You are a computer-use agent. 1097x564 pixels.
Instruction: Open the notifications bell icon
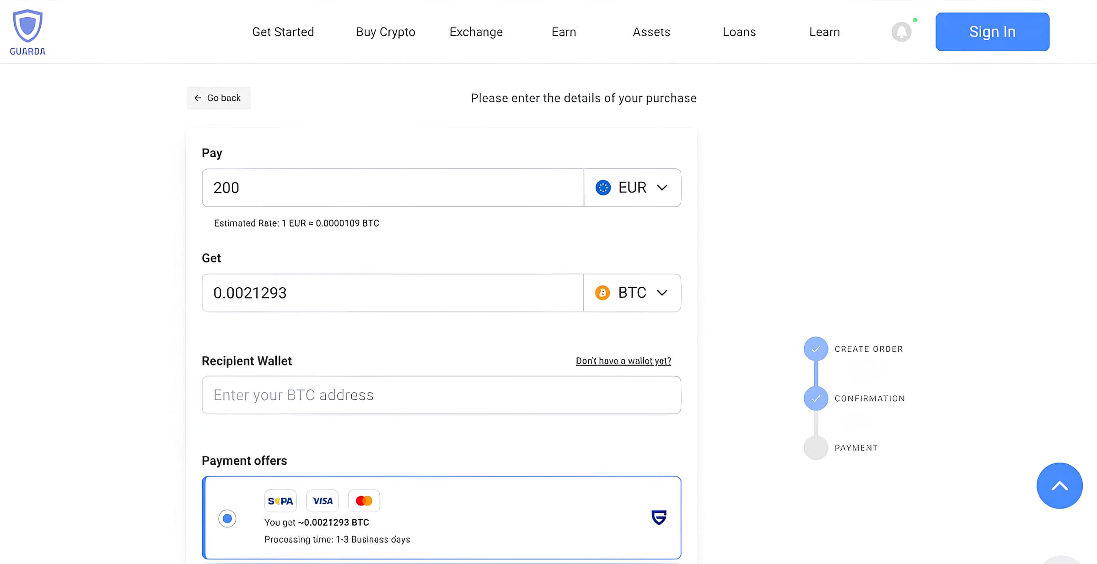(901, 32)
